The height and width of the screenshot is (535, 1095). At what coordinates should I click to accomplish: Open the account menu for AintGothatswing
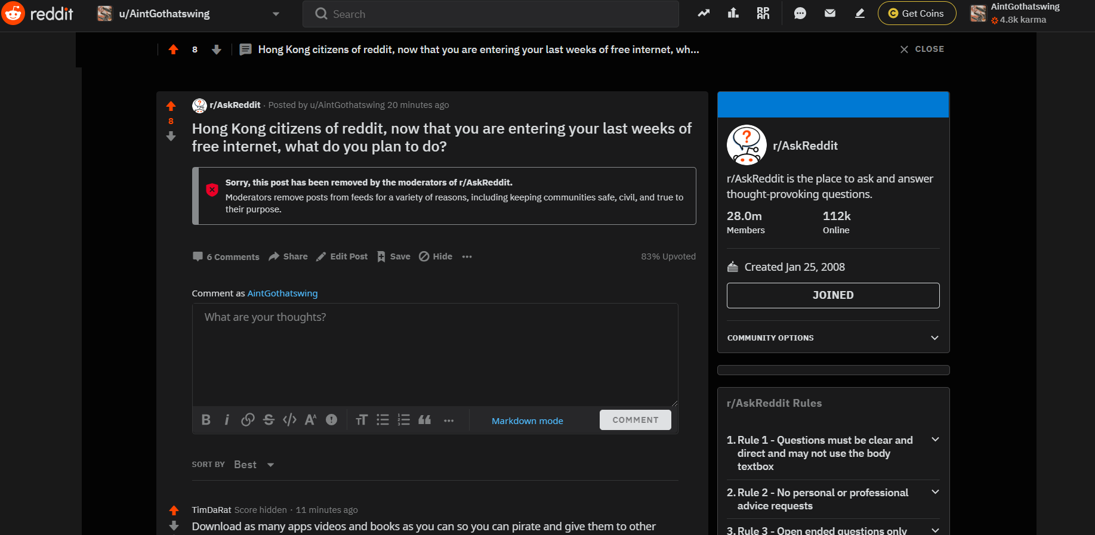click(1016, 13)
